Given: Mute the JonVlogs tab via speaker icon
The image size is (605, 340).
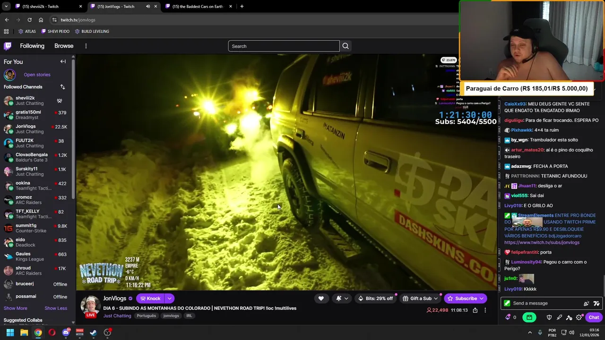Looking at the screenshot, I should [148, 7].
